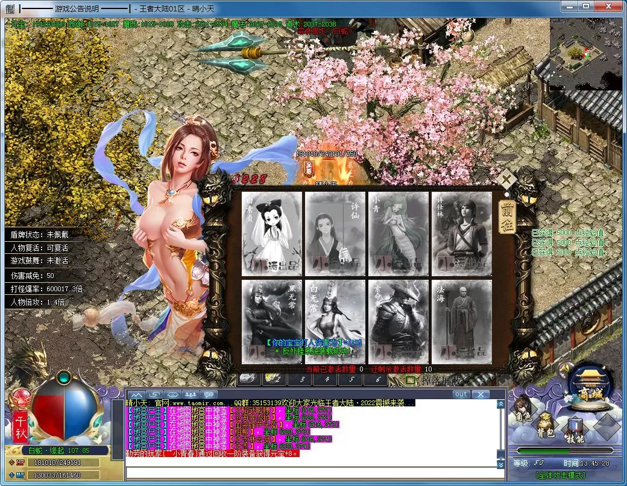Click the minimap in top-right corner
This screenshot has height=486, width=627.
pos(586,54)
